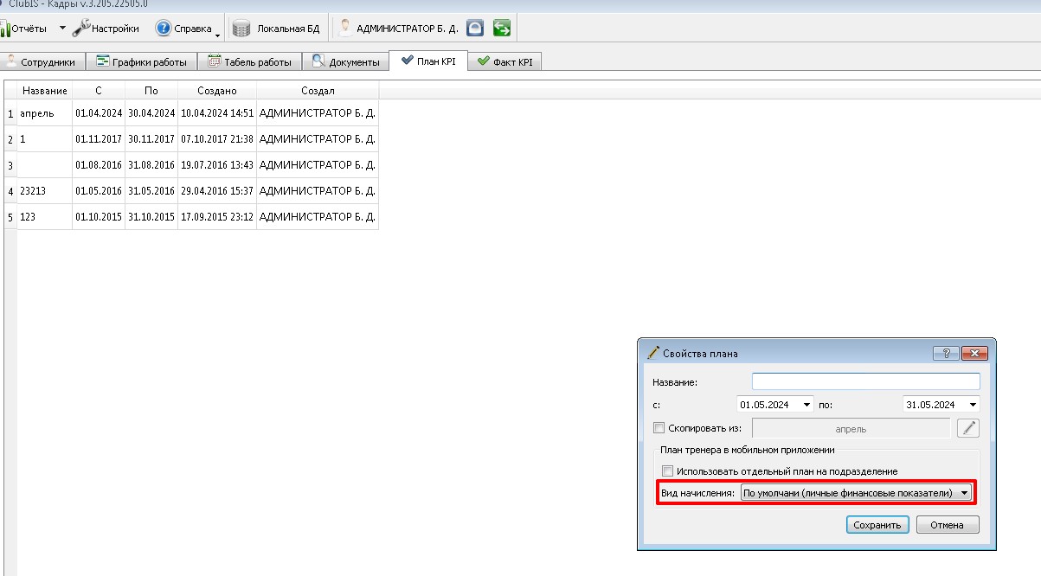Viewport: 1041px width, 576px height.
Task: Open Настройки settings with wrench icon
Action: pyautogui.click(x=106, y=29)
